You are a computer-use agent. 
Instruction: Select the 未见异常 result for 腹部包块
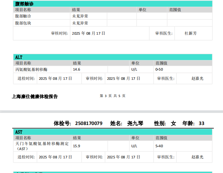[80, 23]
